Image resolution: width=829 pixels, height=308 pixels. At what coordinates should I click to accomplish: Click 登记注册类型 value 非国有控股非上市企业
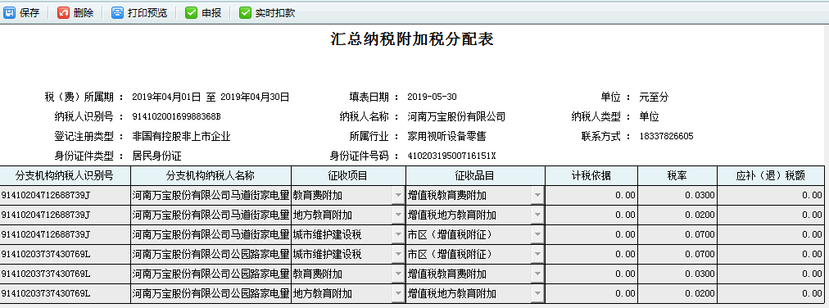click(x=181, y=136)
